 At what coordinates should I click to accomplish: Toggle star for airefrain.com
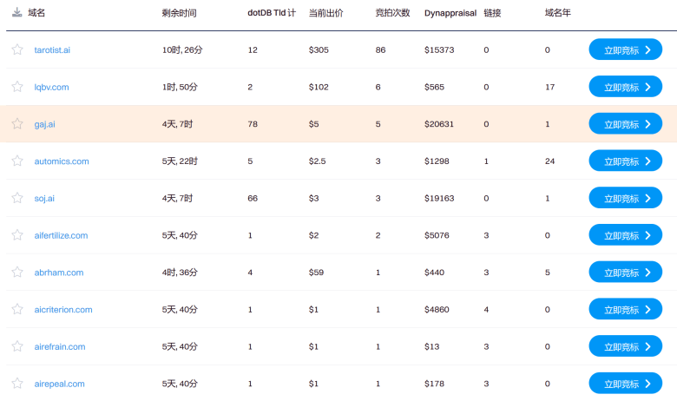point(17,346)
